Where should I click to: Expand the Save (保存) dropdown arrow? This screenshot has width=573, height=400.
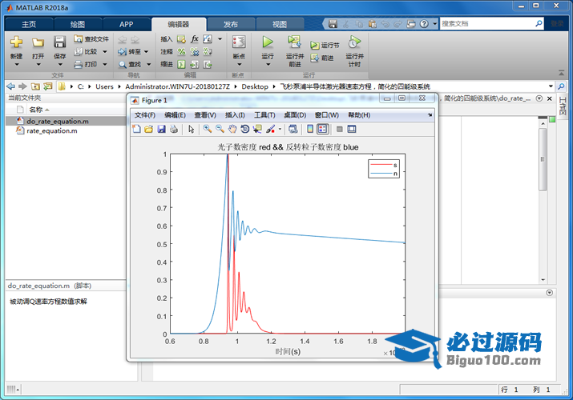coord(60,65)
